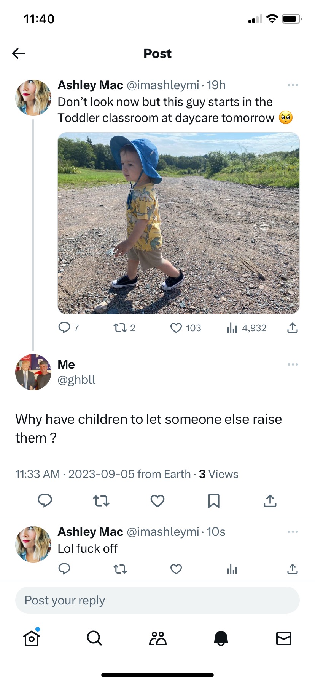Open the Notifications bell tab
This screenshot has width=315, height=683.
221,638
